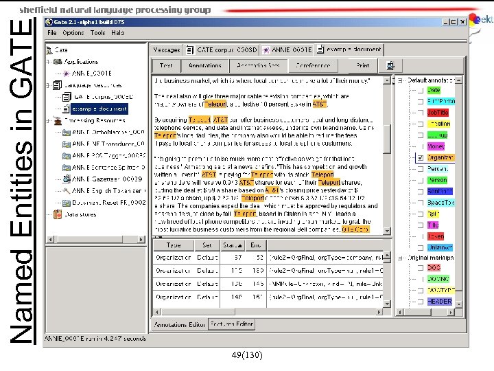
Task: Click the ANNIE POS Tagger icon
Action: pos(66,156)
